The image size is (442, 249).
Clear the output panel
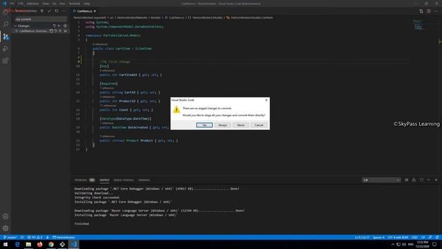point(407,180)
